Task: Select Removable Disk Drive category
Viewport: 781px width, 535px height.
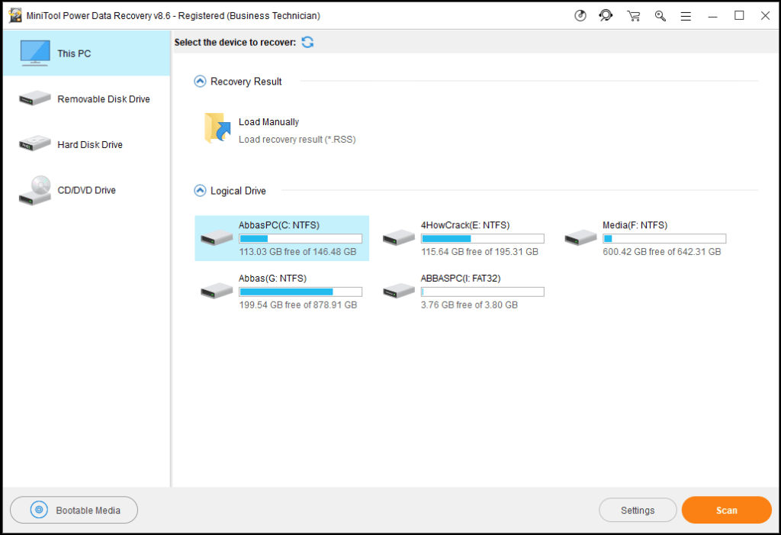Action: (87, 98)
